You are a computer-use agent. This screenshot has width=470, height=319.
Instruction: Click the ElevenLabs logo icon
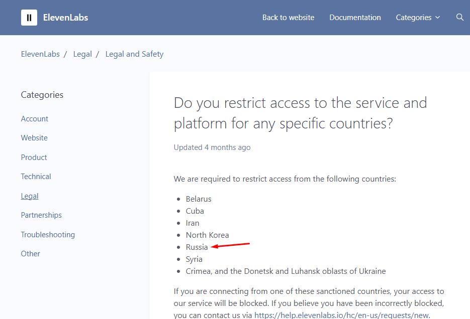29,18
